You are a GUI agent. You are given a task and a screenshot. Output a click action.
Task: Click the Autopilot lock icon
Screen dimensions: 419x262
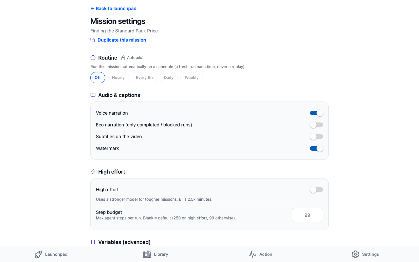click(x=123, y=58)
